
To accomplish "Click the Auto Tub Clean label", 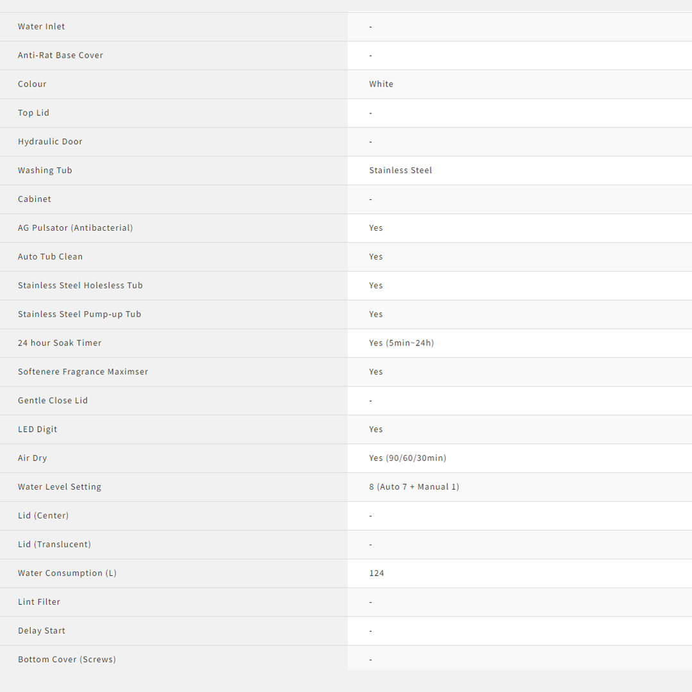I will pos(50,257).
